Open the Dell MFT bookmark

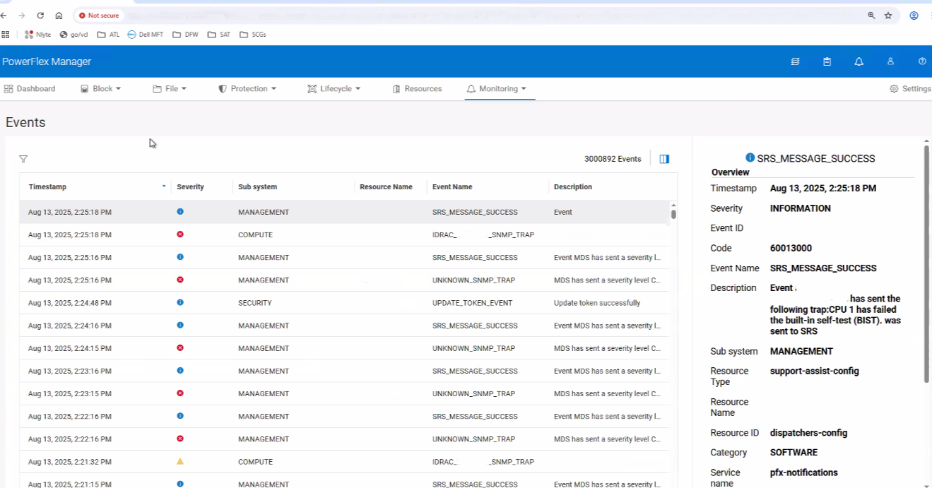(x=146, y=35)
